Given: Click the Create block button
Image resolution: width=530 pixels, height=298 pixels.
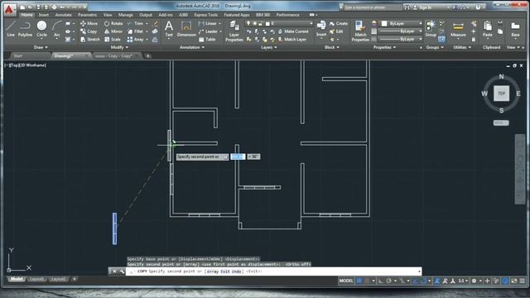Looking at the screenshot, I should point(339,23).
